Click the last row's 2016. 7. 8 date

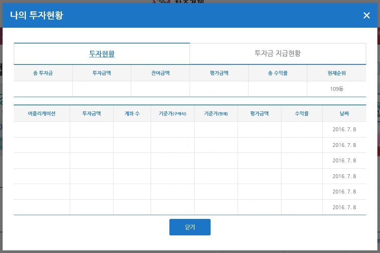[x=344, y=207]
